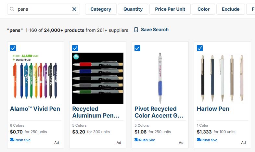Open the Color filter

(203, 9)
